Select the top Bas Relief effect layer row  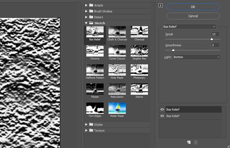point(194,110)
